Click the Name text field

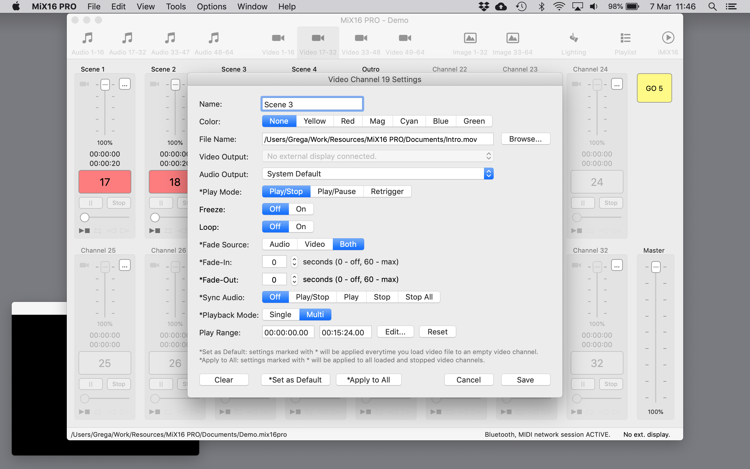312,104
